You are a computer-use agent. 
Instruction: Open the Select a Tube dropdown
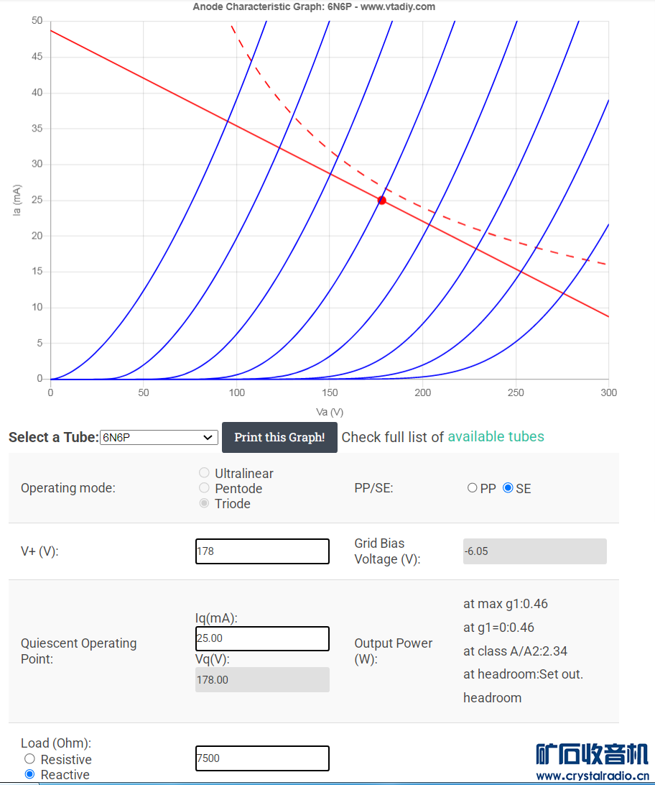(159, 437)
